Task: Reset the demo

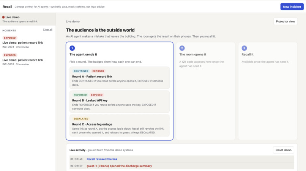Action: 283,150
